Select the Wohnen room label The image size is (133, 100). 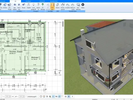35,57
